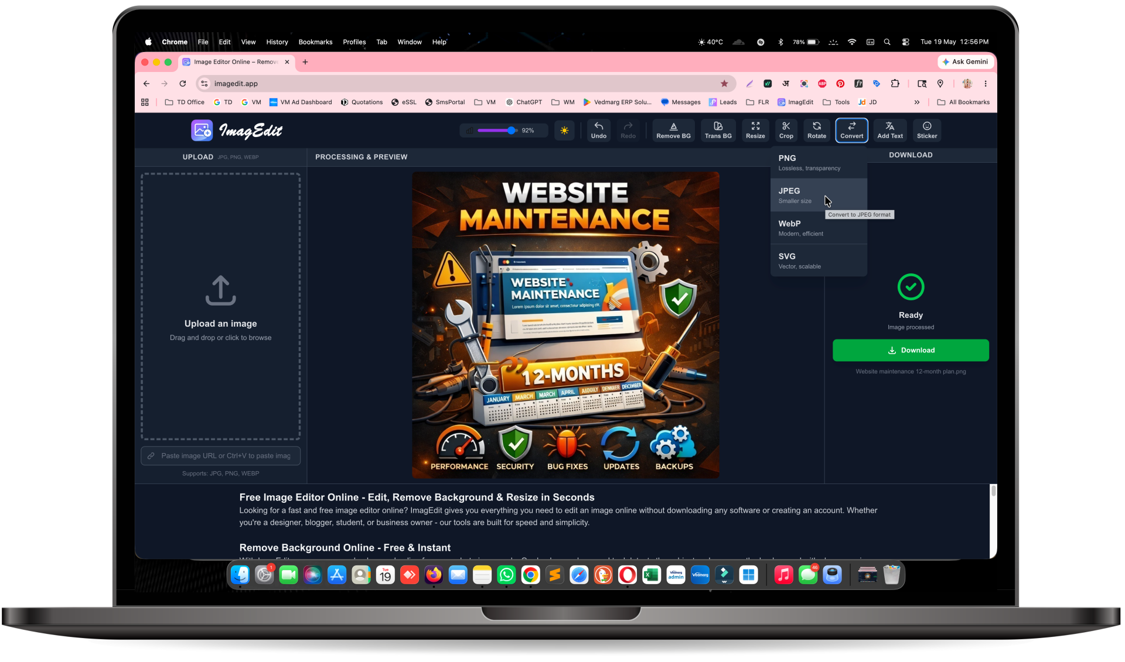Open the Resize tool
1125x662 pixels.
click(755, 130)
